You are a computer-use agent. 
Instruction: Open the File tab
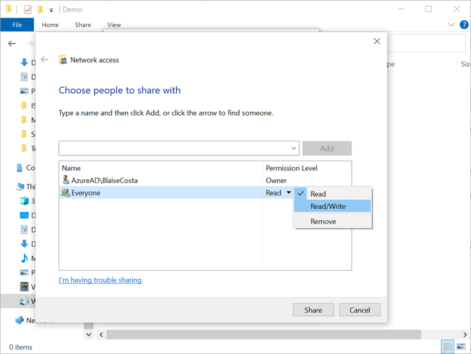coord(17,24)
